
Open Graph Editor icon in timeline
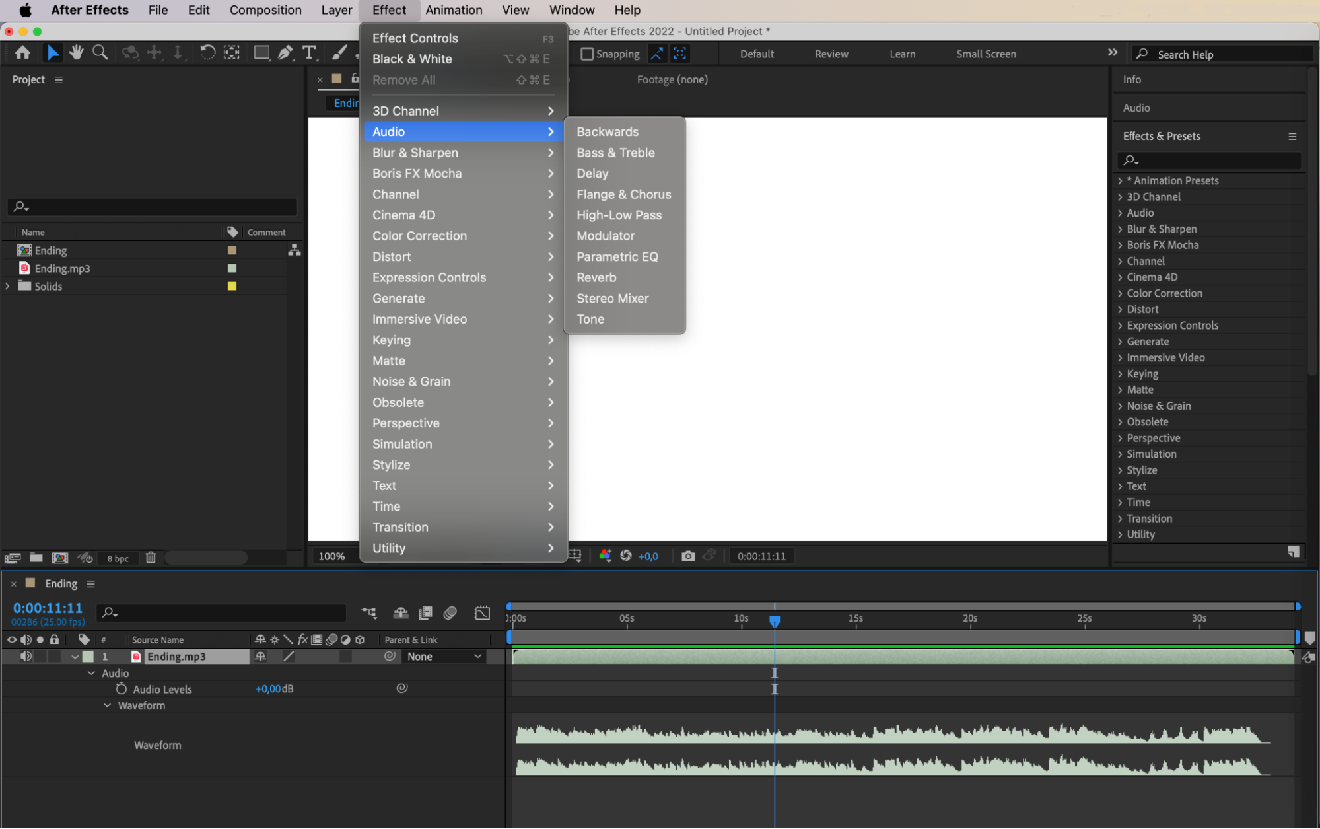click(483, 613)
